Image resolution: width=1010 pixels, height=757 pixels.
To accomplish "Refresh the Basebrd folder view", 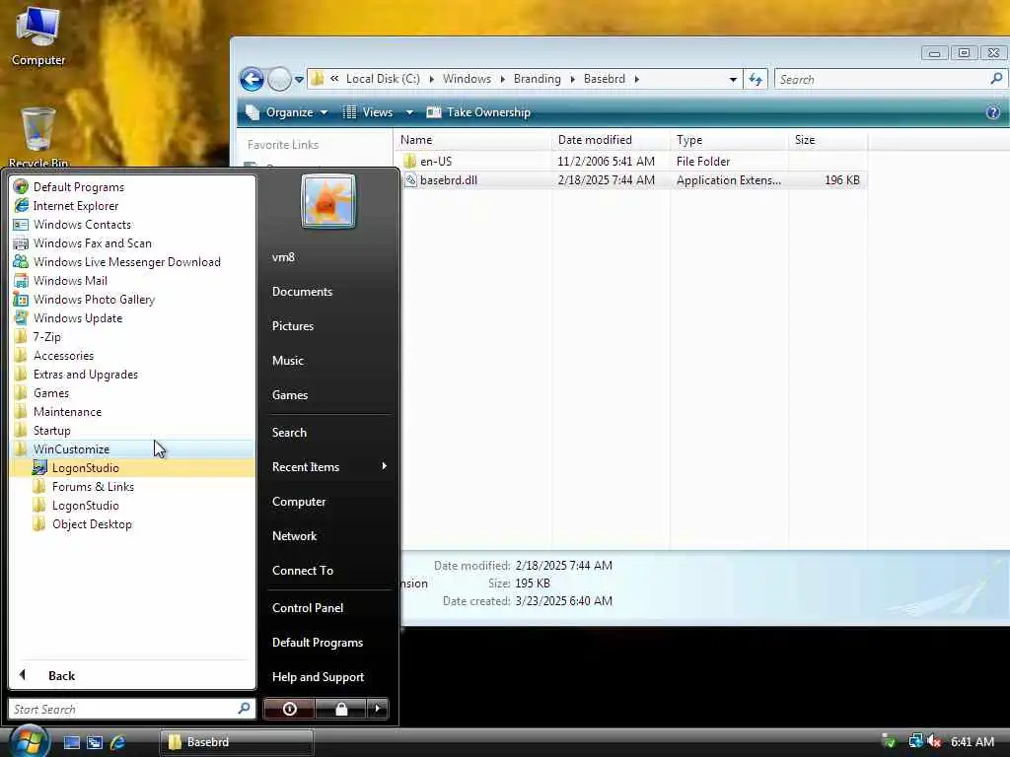I will [x=755, y=79].
